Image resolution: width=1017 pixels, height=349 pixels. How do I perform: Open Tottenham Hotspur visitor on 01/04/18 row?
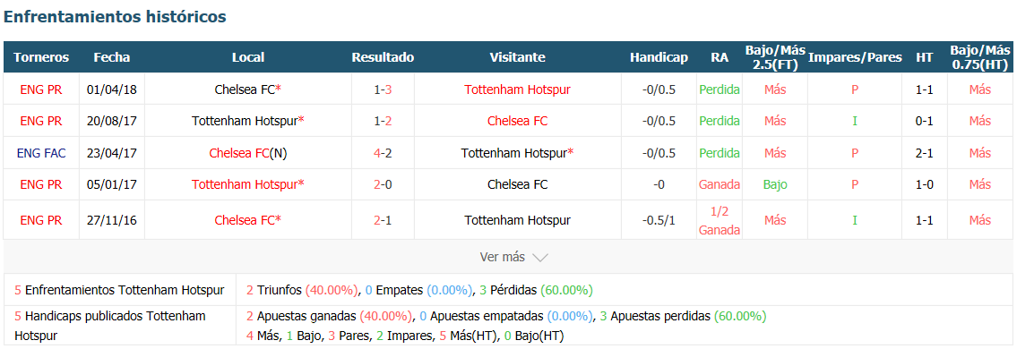[517, 89]
